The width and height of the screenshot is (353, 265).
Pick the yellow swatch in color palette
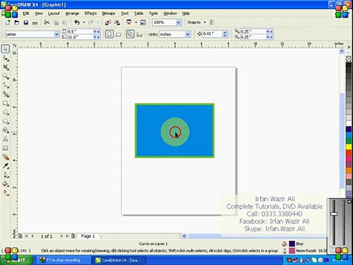click(x=349, y=147)
